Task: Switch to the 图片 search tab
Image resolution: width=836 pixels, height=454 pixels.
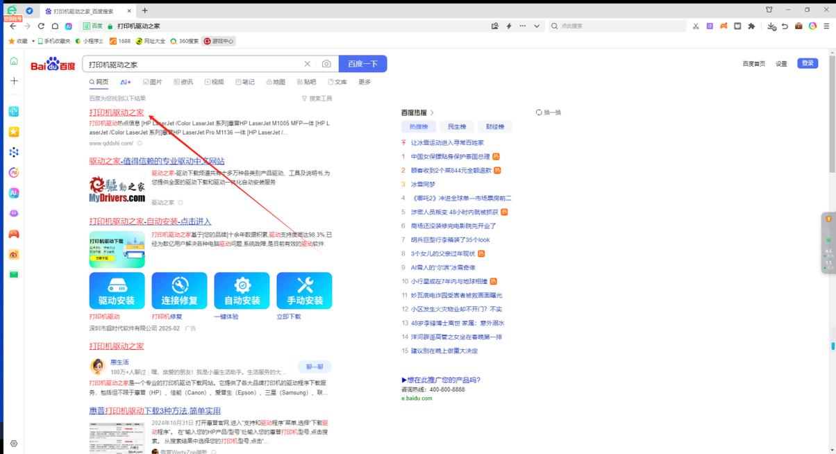Action: tap(152, 82)
